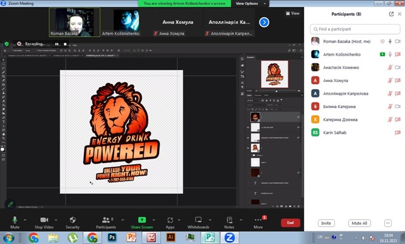Screen dimensions: 405x244
Task: Select the Clone Stamp tool in Photoshop
Action: [x=3, y=93]
